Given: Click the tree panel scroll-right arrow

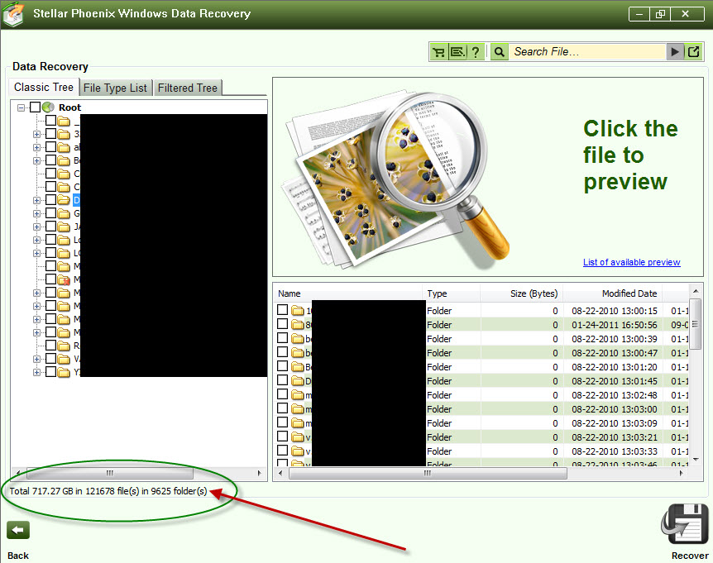Looking at the screenshot, I should (x=259, y=473).
